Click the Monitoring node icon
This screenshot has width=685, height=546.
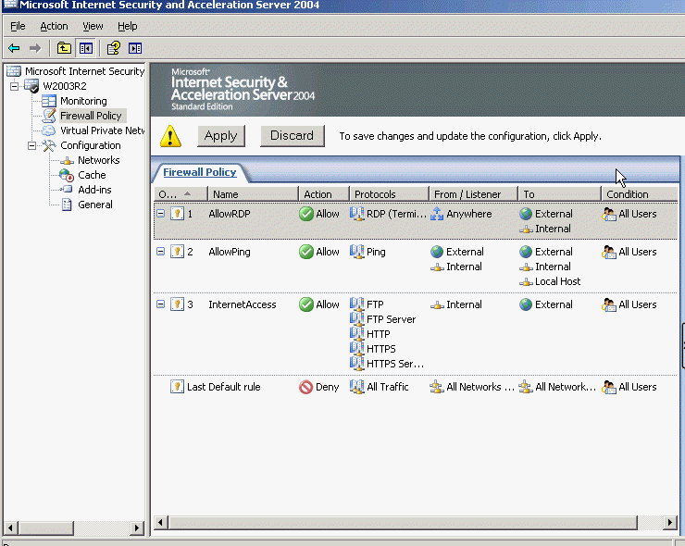tap(49, 101)
